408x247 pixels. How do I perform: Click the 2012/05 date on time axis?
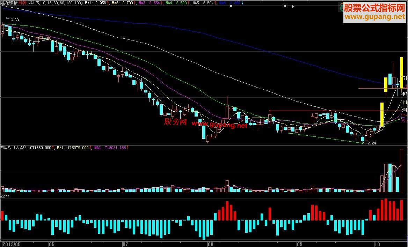[x=11, y=244]
